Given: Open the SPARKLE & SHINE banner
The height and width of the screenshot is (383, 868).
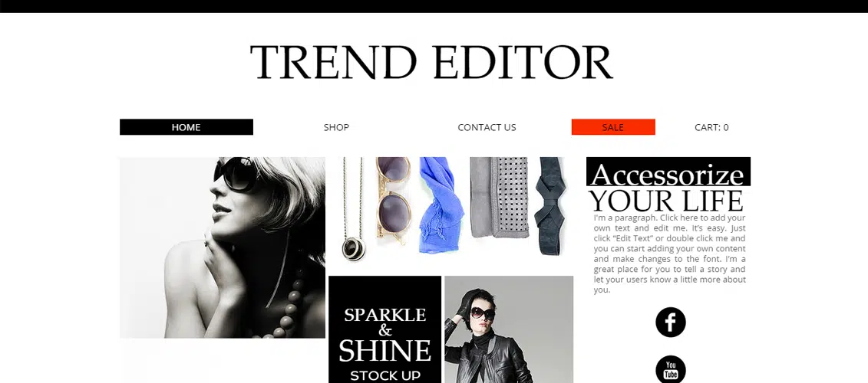Looking at the screenshot, I should pyautogui.click(x=384, y=329).
